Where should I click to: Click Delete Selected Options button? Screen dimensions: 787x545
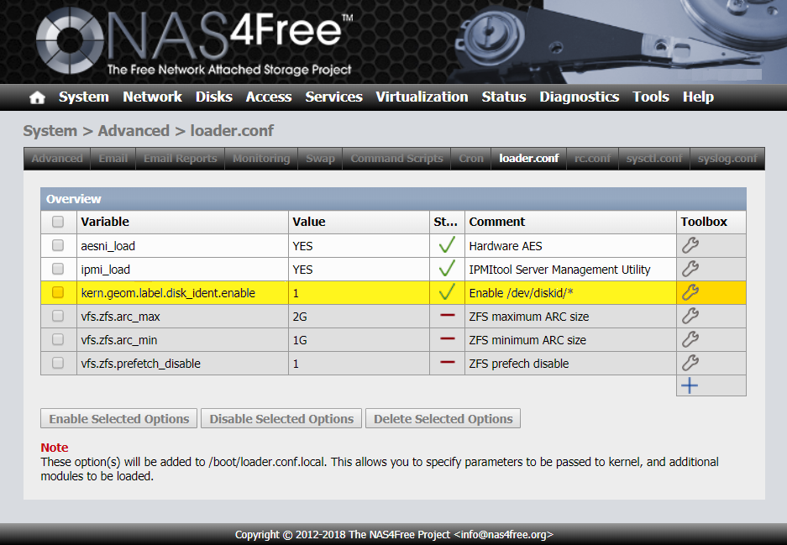(x=443, y=419)
